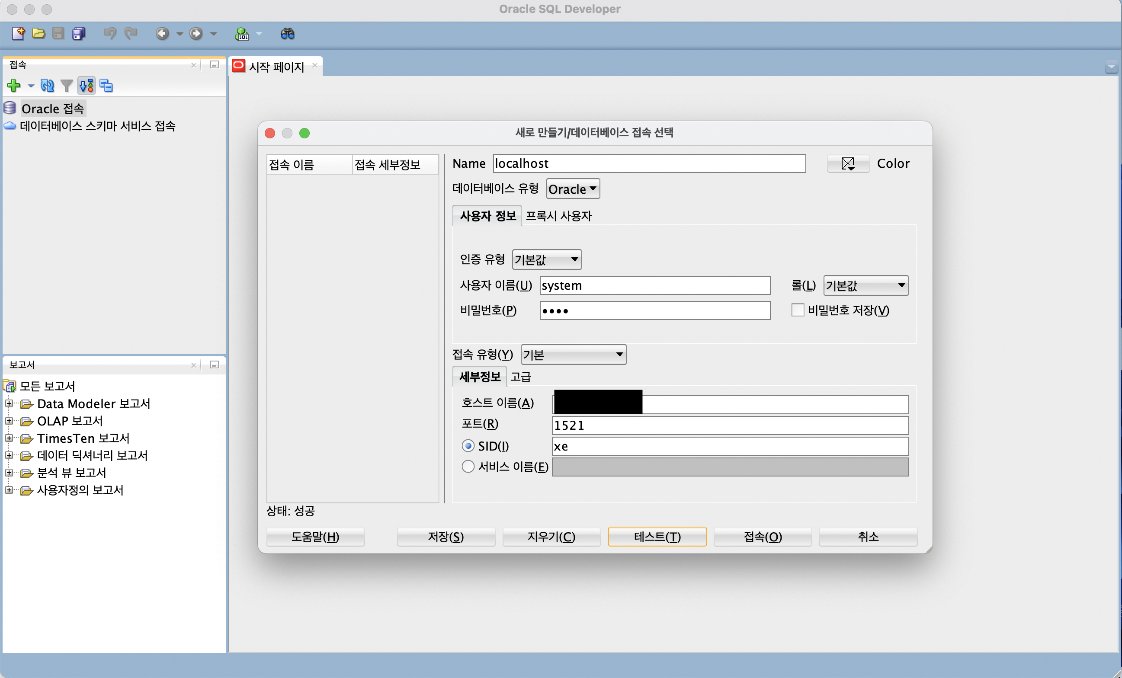Image resolution: width=1122 pixels, height=678 pixels.
Task: Select the 서비스 이름 radio button
Action: tap(468, 467)
